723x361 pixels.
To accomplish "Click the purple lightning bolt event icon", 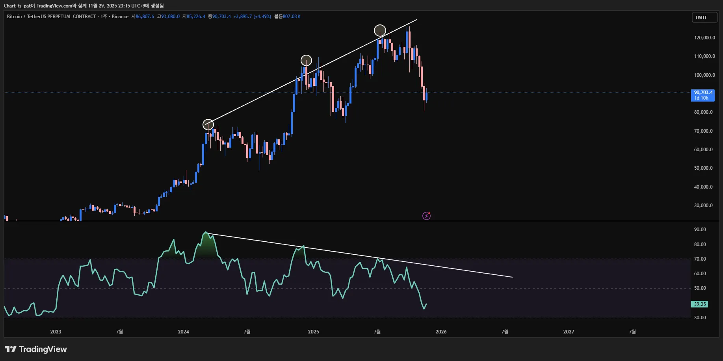I will 426,216.
